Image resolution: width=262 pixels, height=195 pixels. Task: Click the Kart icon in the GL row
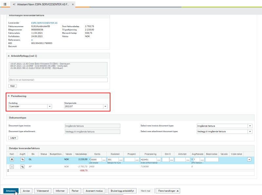click(x=12, y=159)
